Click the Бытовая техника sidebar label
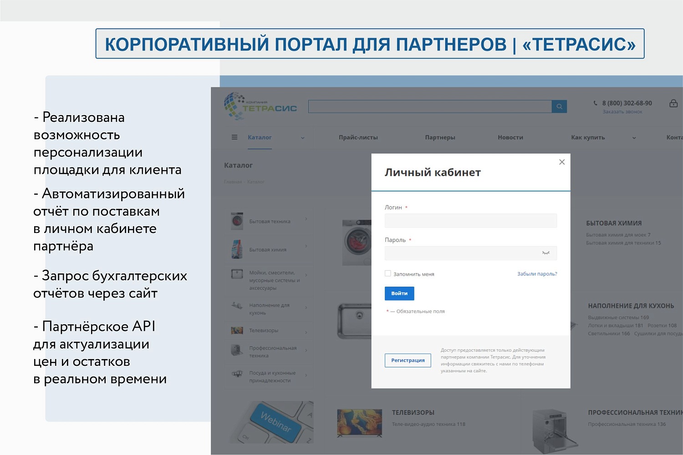 270,222
